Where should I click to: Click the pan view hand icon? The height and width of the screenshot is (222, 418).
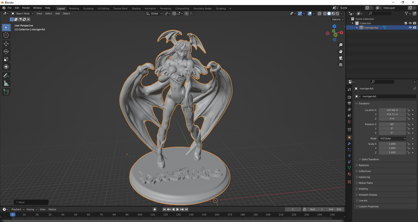(341, 52)
